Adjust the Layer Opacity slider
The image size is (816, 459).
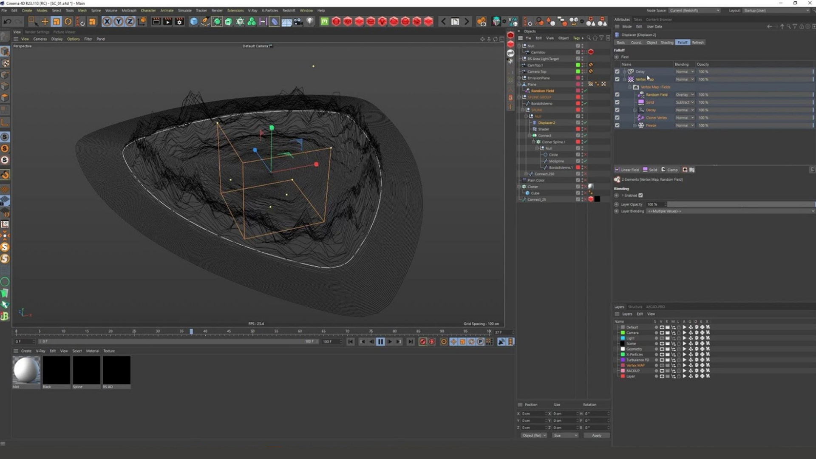(x=739, y=204)
